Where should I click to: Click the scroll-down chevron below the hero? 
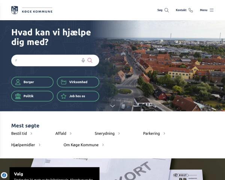tap(112, 106)
